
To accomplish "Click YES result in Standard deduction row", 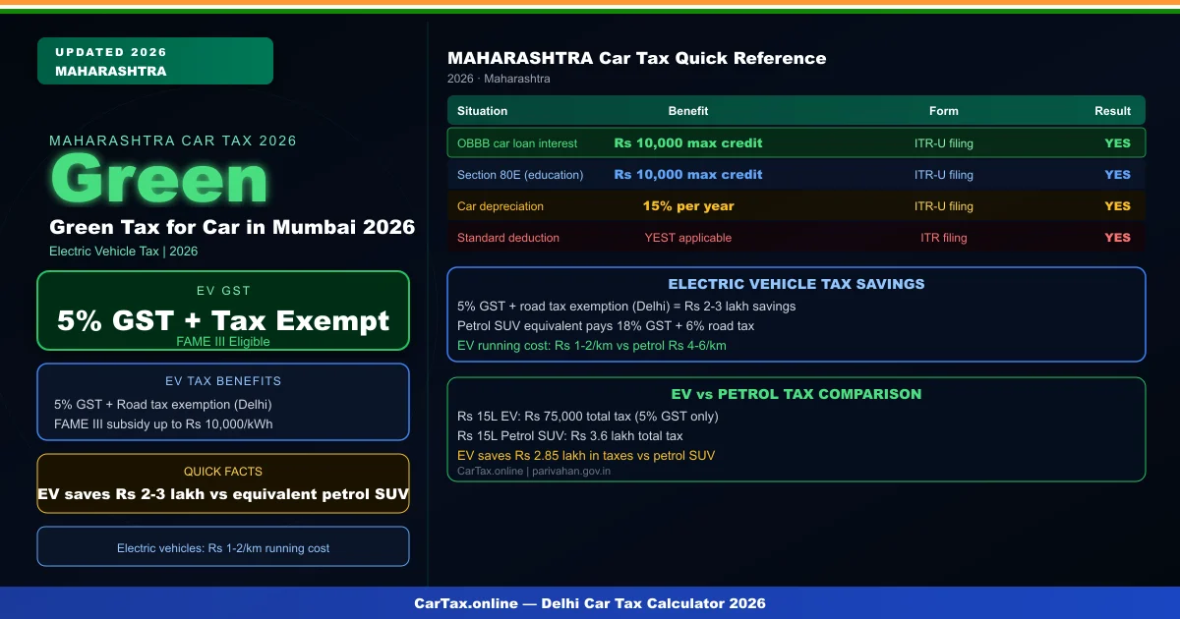I will tap(1118, 238).
